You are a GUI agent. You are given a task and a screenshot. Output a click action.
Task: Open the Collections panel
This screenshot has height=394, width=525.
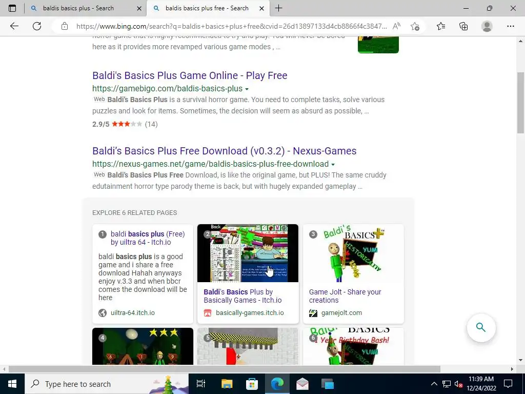coord(463,26)
